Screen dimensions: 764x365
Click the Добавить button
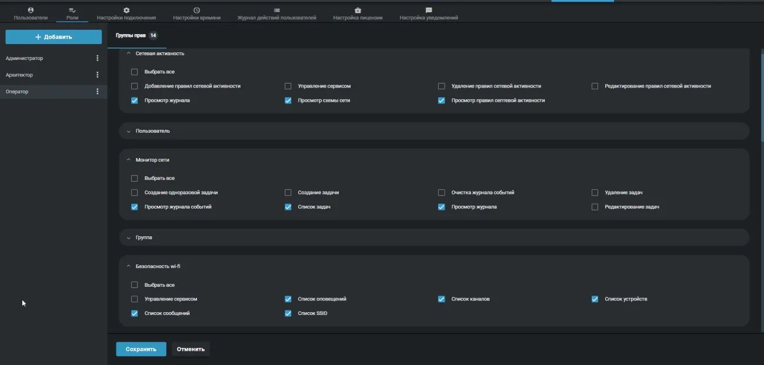point(54,37)
